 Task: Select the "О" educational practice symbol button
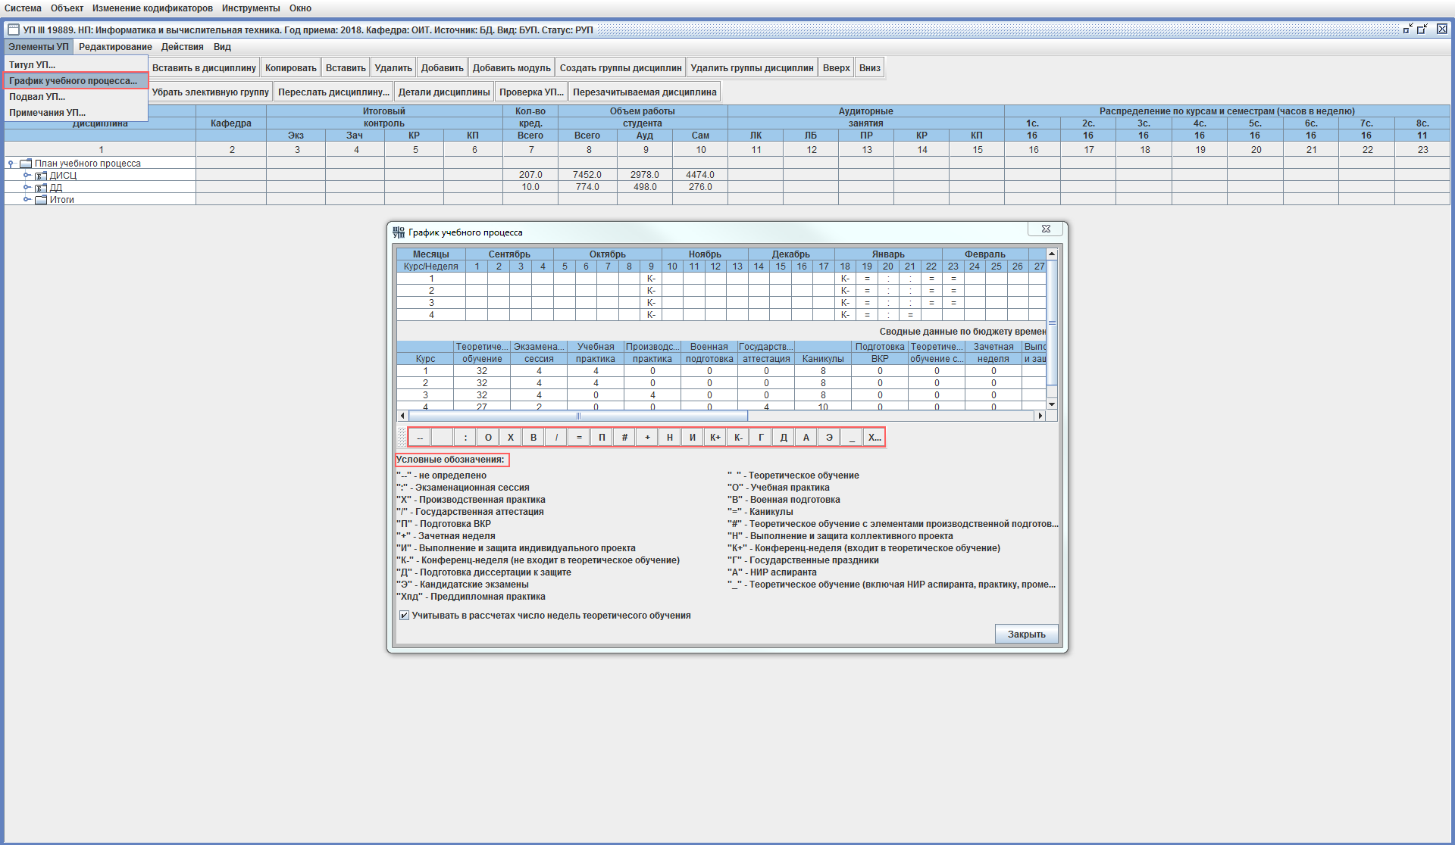pyautogui.click(x=488, y=438)
